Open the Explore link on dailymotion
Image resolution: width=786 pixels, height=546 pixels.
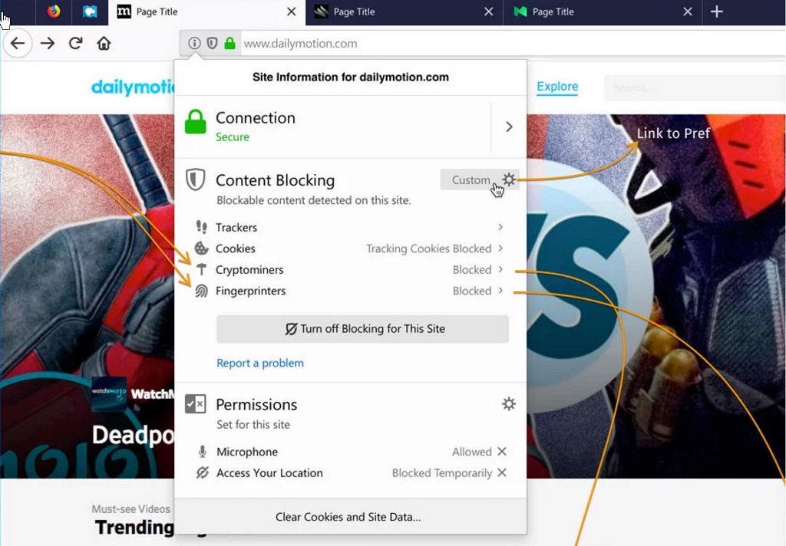click(557, 87)
